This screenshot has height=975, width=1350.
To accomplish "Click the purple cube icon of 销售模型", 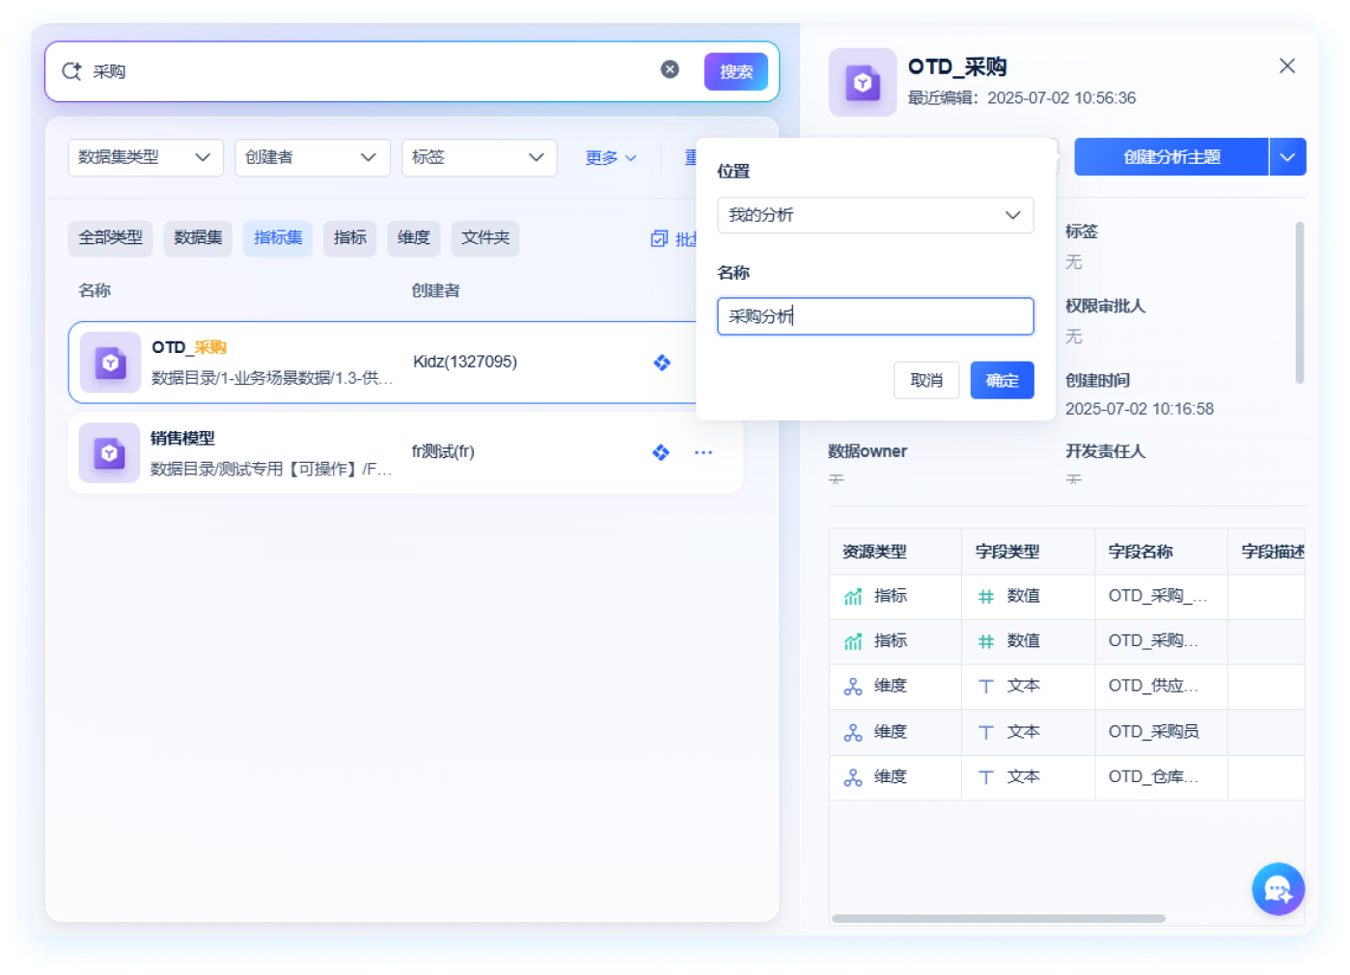I will [x=109, y=453].
